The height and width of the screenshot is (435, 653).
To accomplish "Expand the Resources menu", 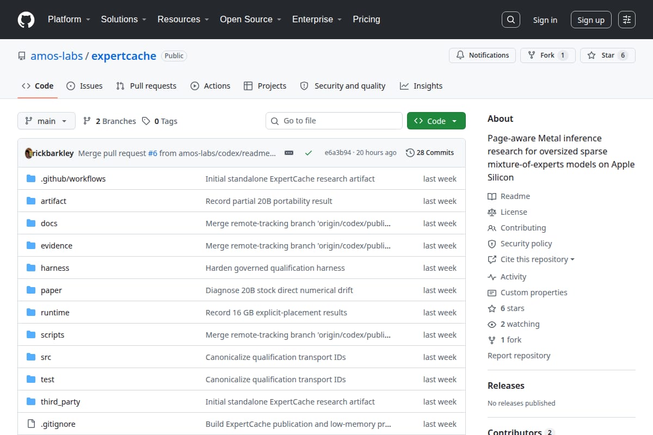I will click(x=183, y=19).
